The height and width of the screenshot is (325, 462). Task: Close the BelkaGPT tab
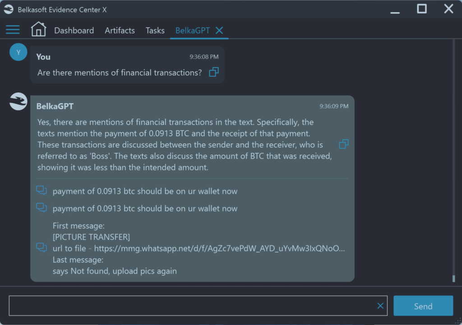(219, 30)
